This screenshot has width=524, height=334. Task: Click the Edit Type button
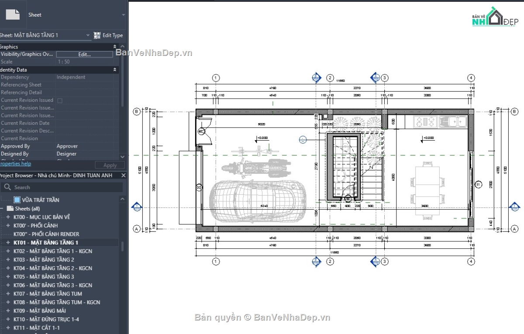(x=108, y=35)
